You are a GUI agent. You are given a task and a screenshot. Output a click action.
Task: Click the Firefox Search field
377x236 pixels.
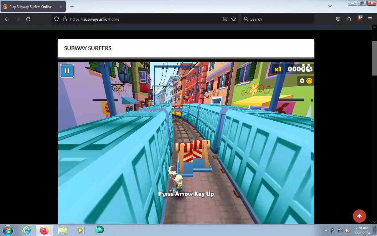[x=278, y=19]
